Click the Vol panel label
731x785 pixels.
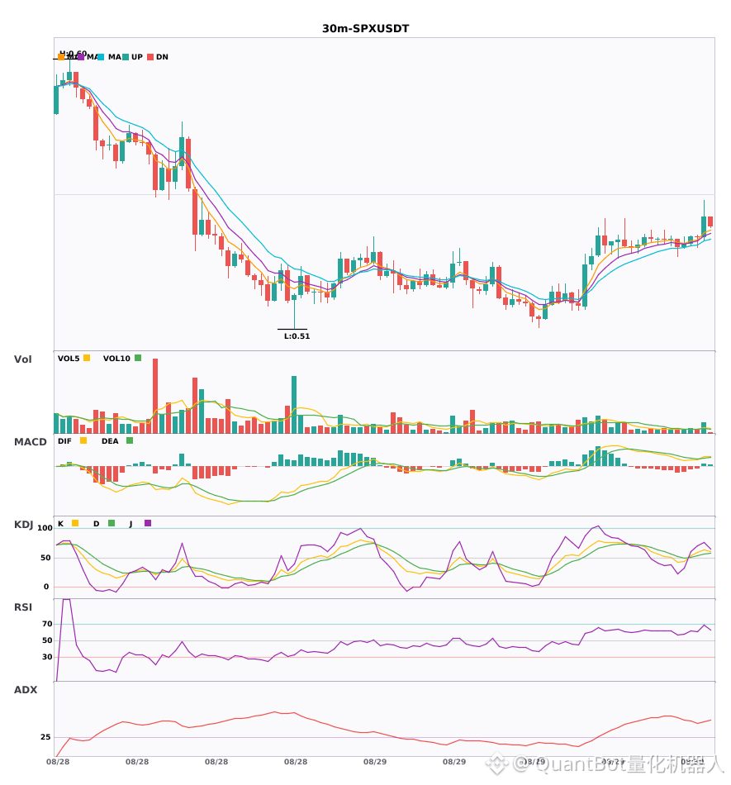pos(22,359)
